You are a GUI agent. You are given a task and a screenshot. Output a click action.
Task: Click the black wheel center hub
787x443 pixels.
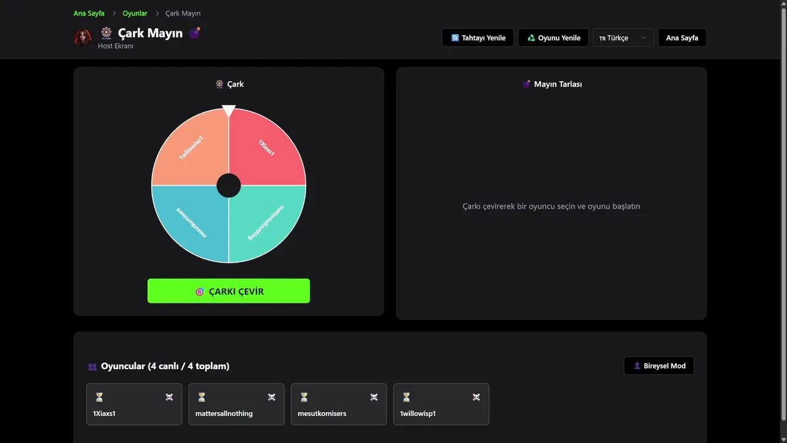tap(229, 185)
